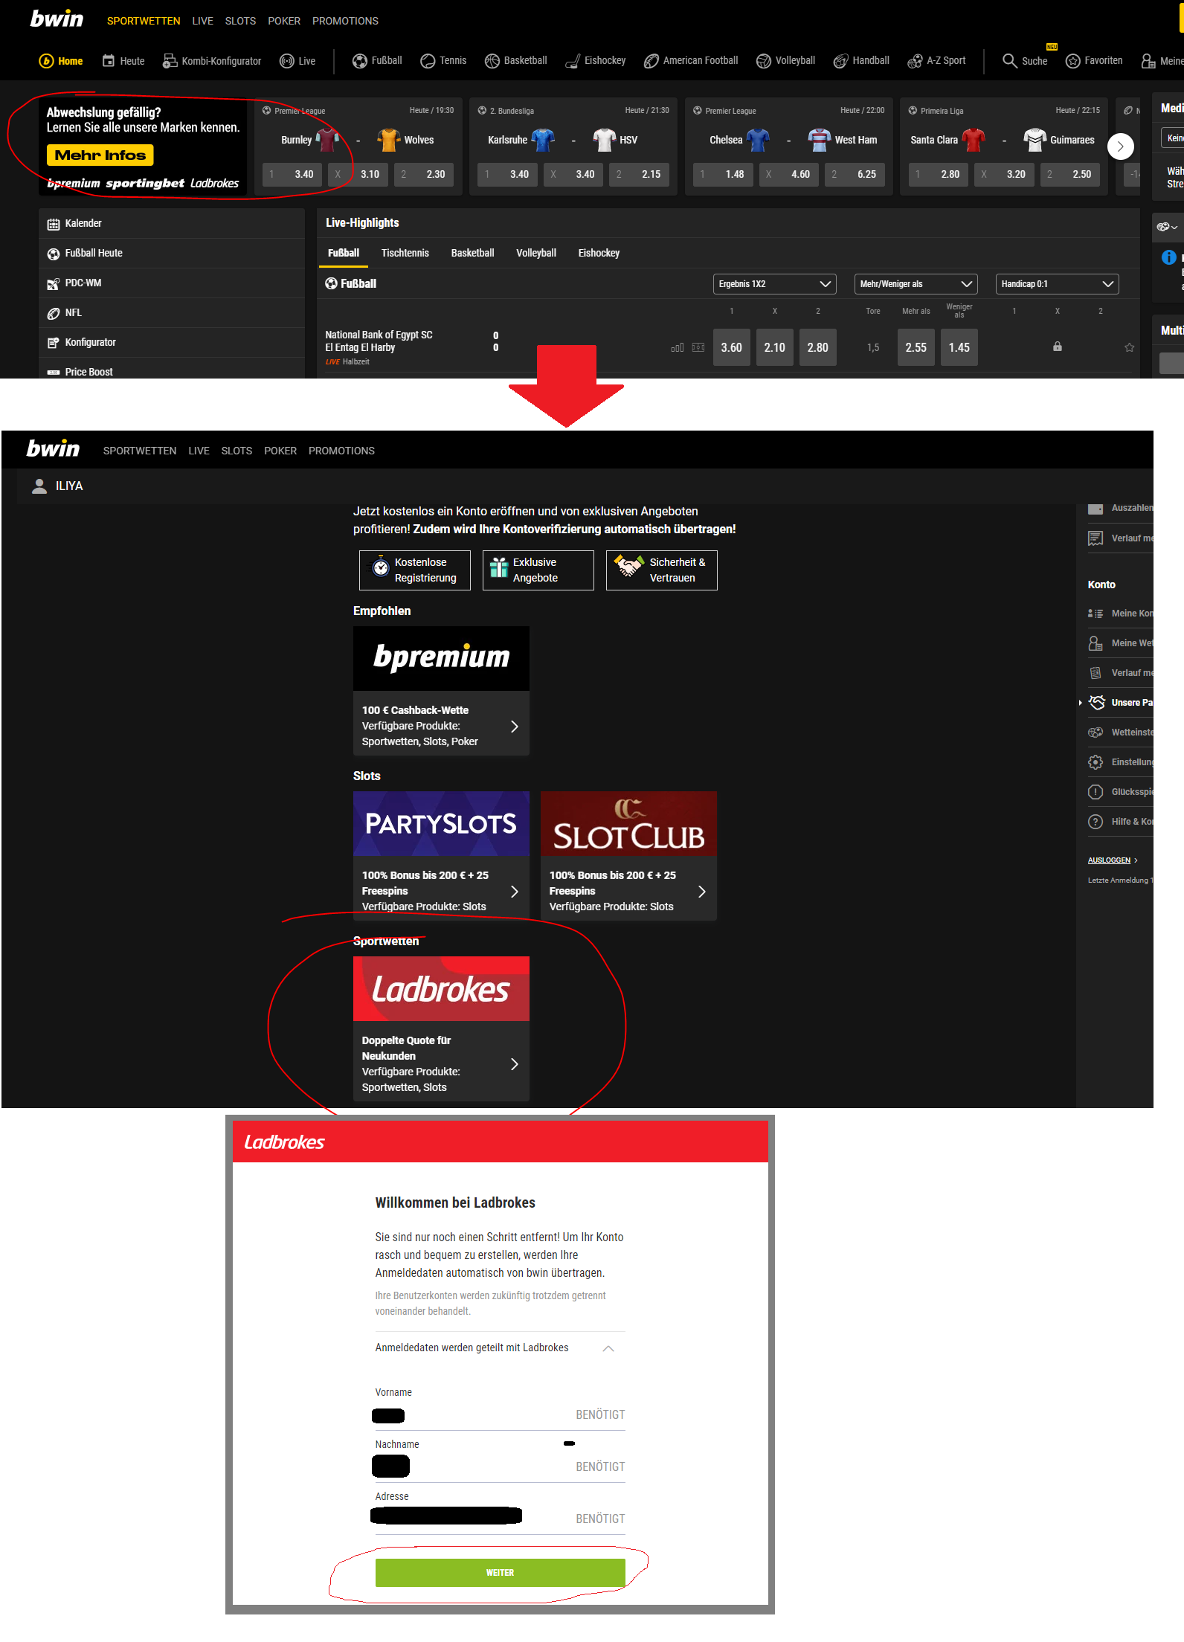This screenshot has width=1184, height=1642.
Task: Click the Fußball Heute sidebar icon
Action: [x=54, y=254]
